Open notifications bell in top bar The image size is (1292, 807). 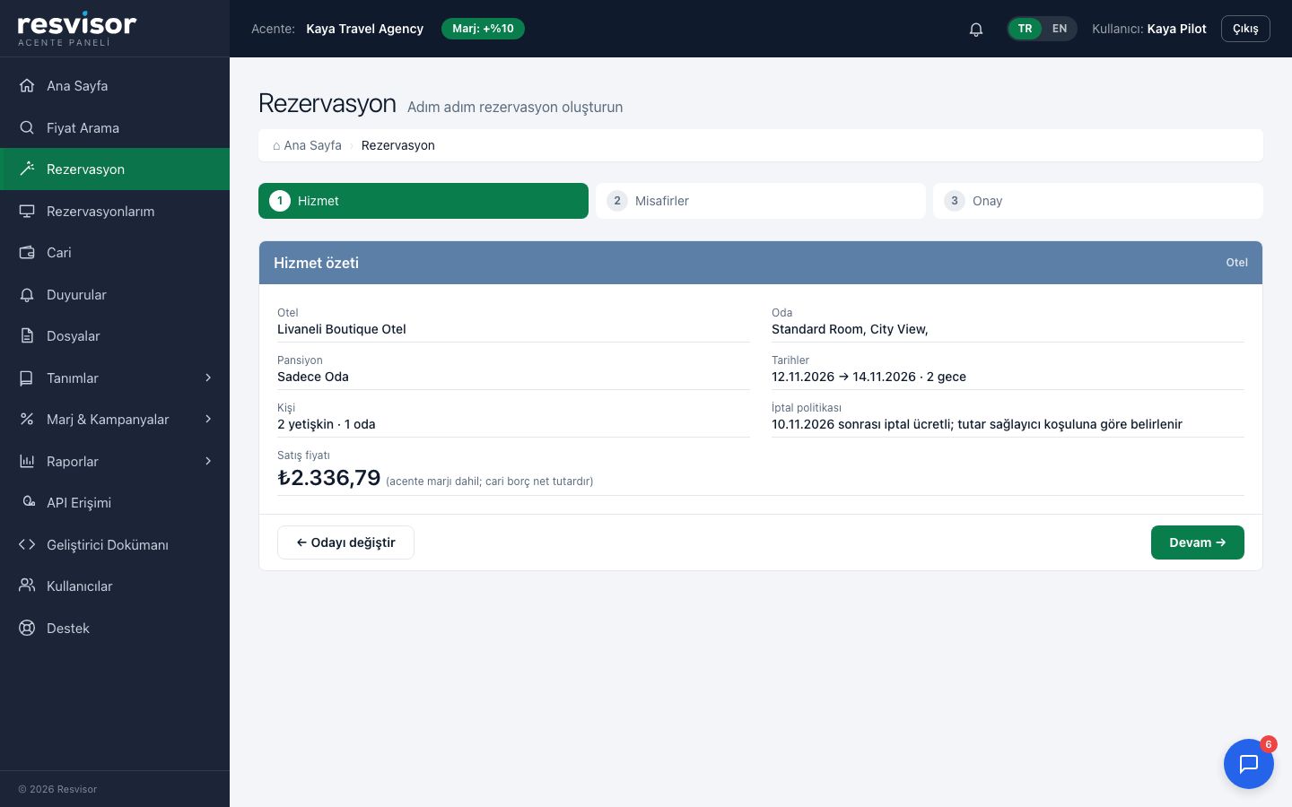point(976,29)
